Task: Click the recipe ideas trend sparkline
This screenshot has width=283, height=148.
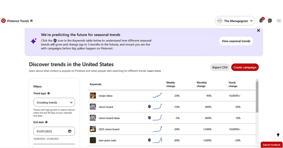Action: click(x=157, y=95)
